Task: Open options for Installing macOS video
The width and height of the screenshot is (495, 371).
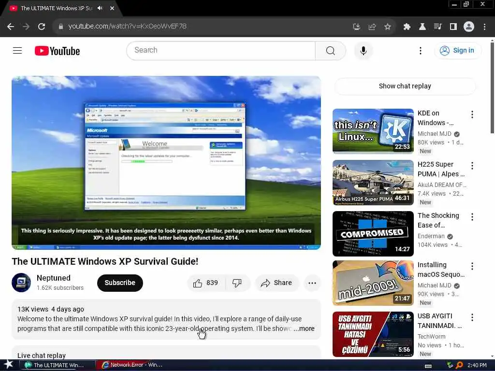Action: coord(472,266)
